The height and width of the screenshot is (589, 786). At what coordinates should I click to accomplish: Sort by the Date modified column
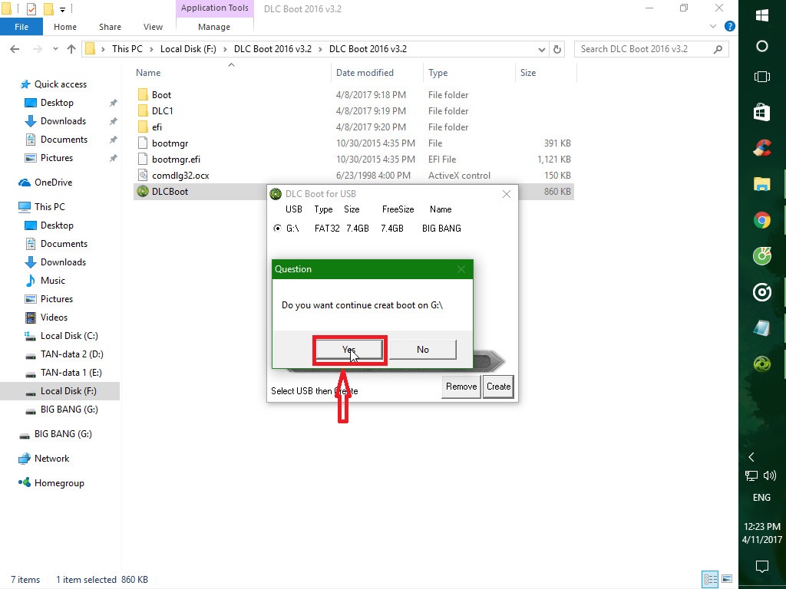365,73
